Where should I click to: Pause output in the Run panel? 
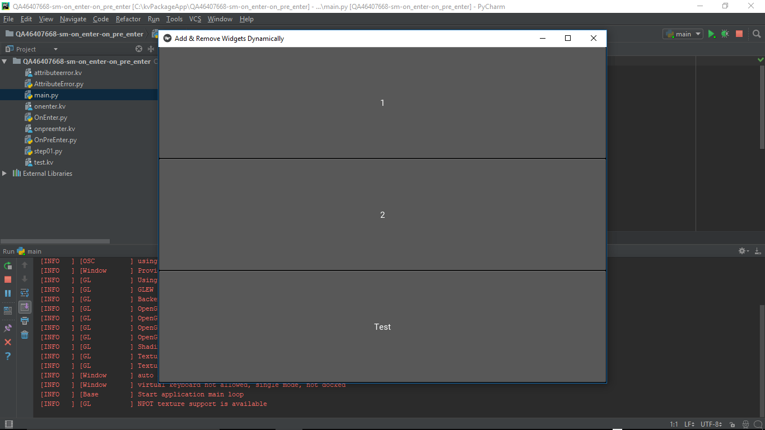tap(8, 293)
